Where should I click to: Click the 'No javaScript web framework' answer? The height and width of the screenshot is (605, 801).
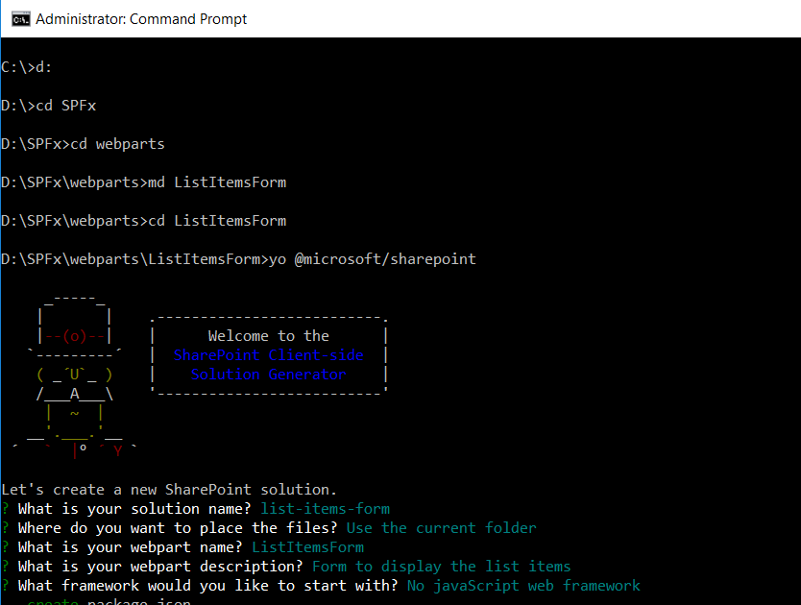click(x=523, y=586)
